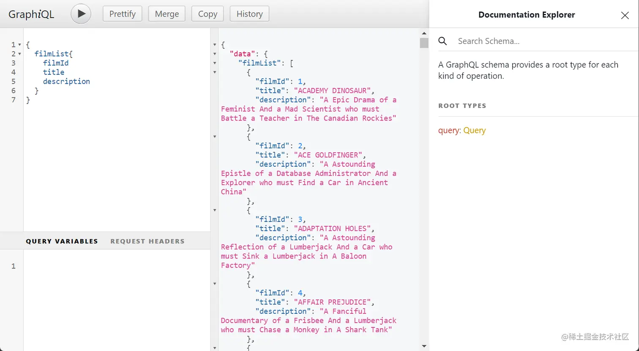Open the History panel
639x351 pixels.
(249, 14)
